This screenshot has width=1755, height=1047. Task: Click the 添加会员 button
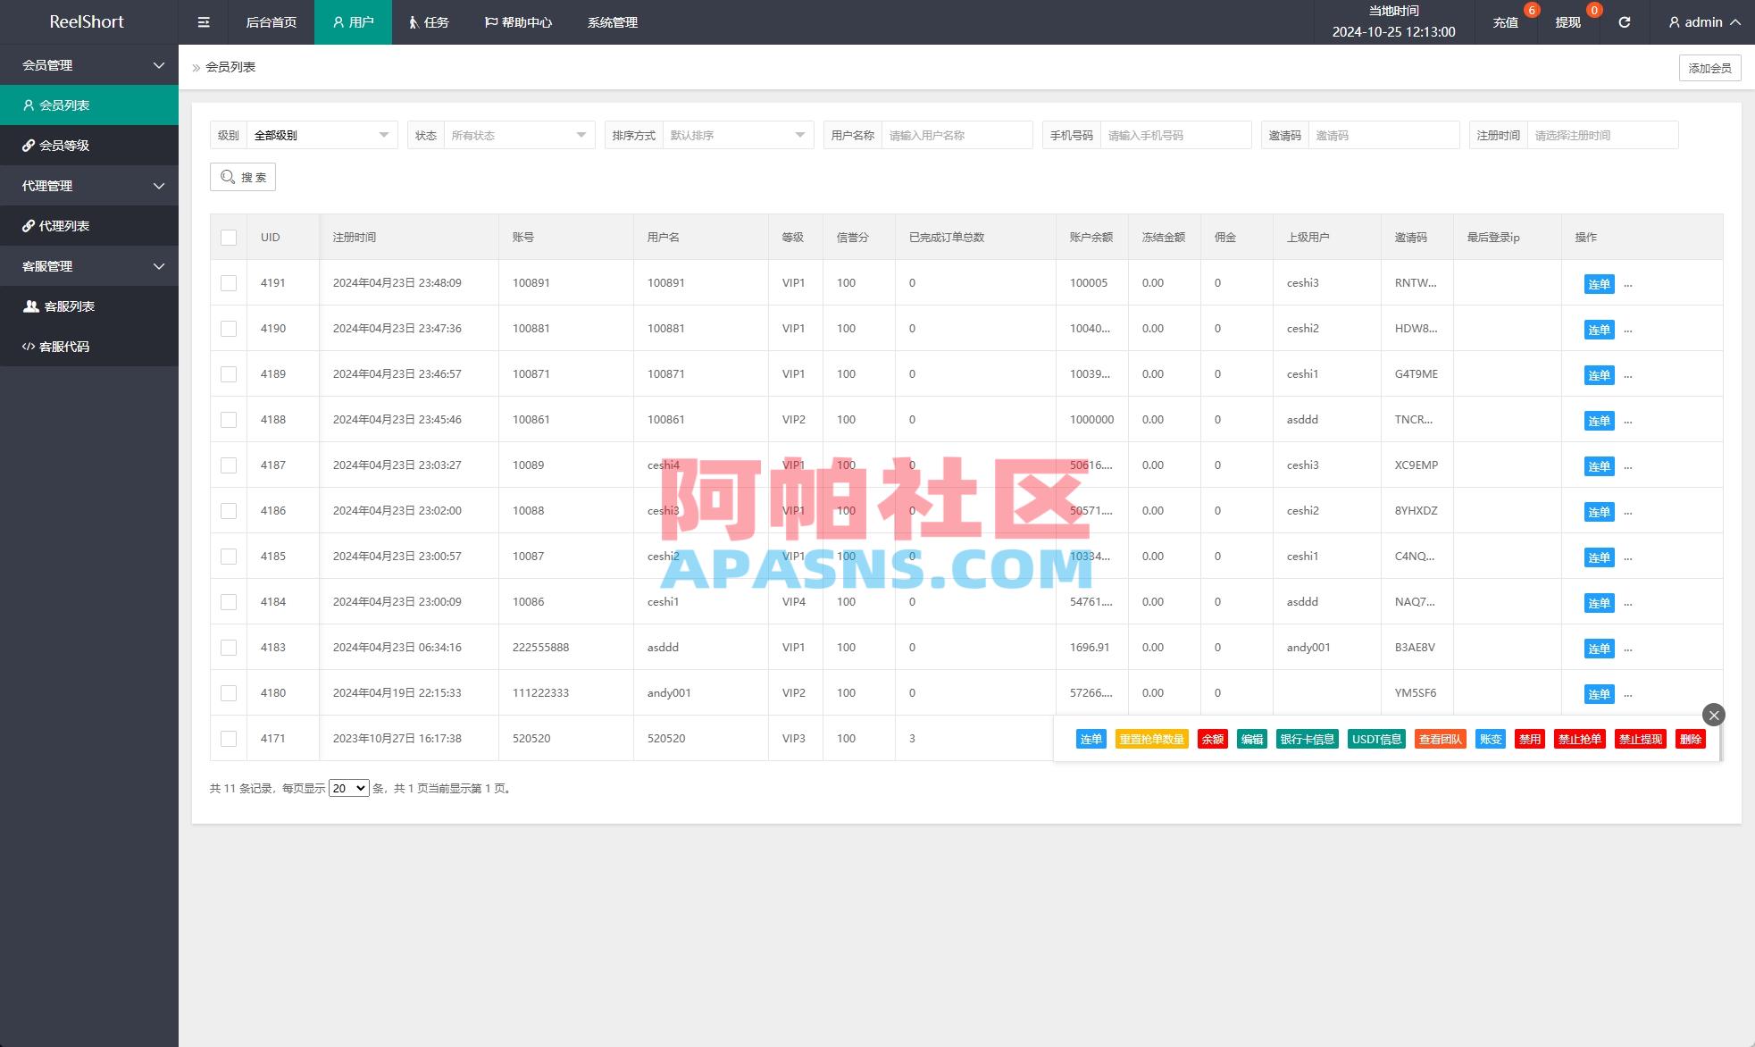pyautogui.click(x=1709, y=67)
